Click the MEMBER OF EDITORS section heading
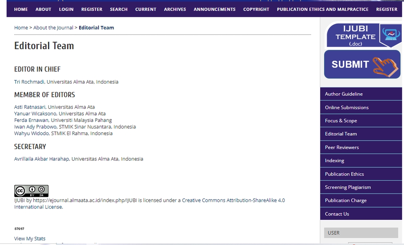Screen dimensions: 404x245 point(45,95)
